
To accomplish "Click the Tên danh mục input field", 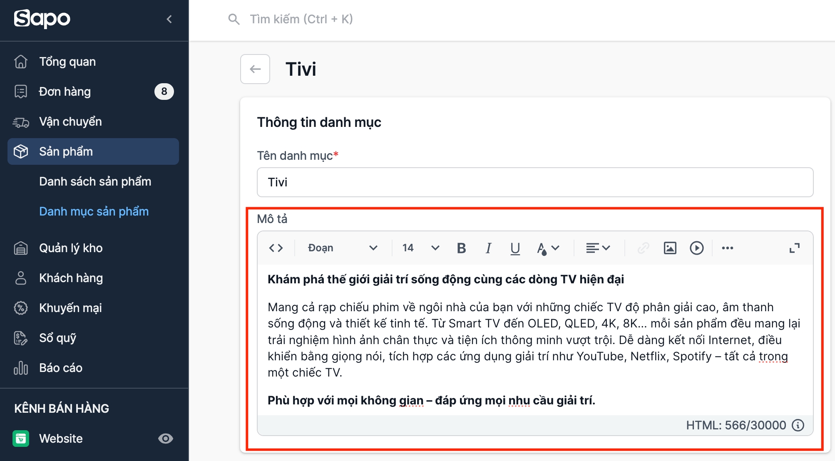I will pos(535,182).
